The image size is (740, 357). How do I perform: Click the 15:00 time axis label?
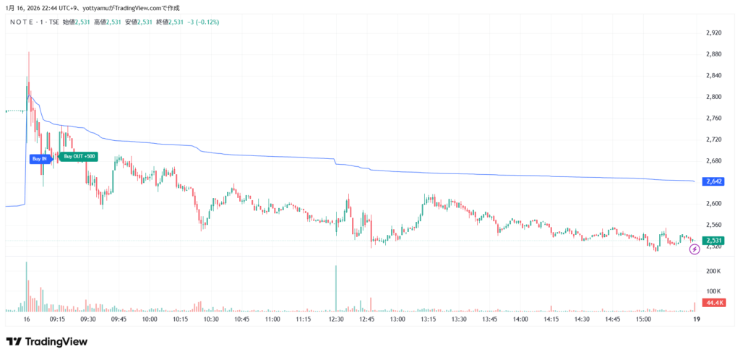tap(642, 319)
